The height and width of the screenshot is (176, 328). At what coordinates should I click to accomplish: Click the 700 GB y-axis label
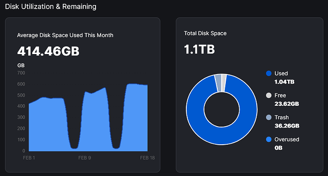(21, 73)
